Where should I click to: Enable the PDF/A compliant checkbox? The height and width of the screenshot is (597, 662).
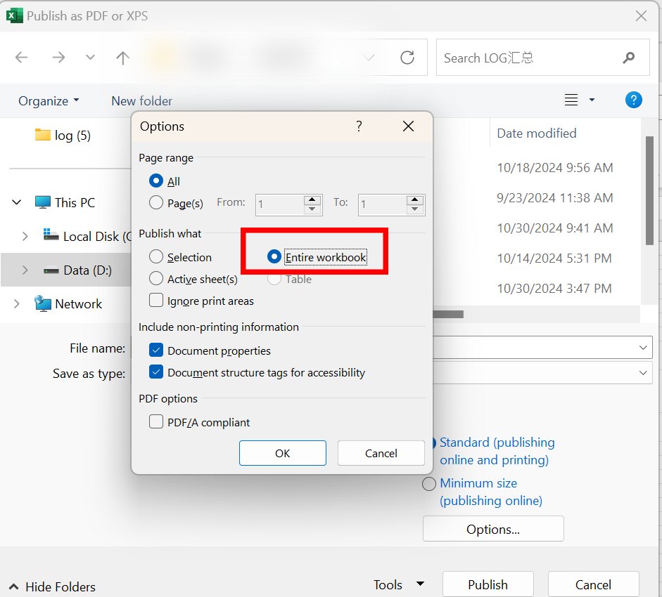[x=156, y=422]
